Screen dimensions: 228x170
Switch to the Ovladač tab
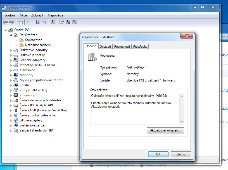click(105, 47)
